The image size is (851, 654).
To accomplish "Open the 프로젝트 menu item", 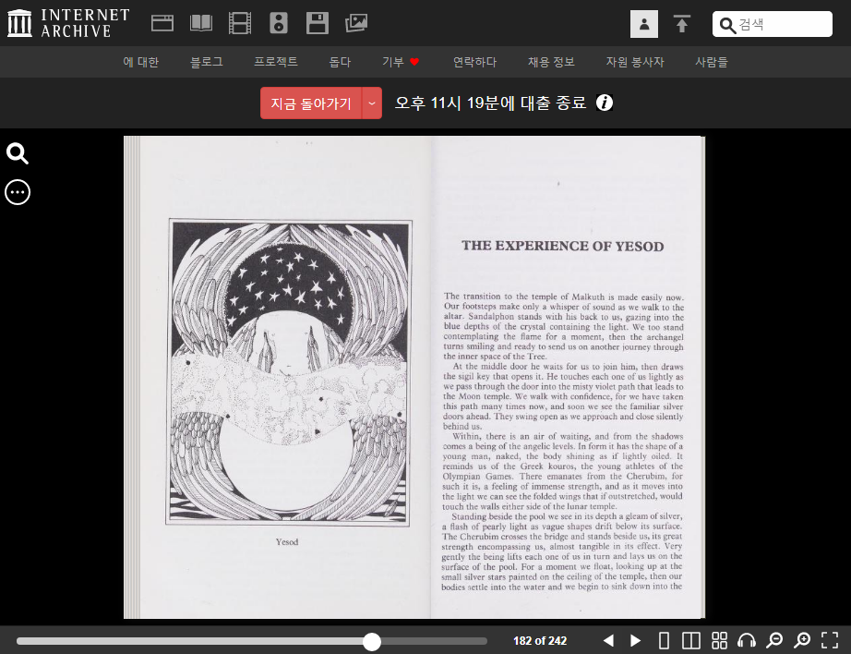I will click(x=276, y=62).
